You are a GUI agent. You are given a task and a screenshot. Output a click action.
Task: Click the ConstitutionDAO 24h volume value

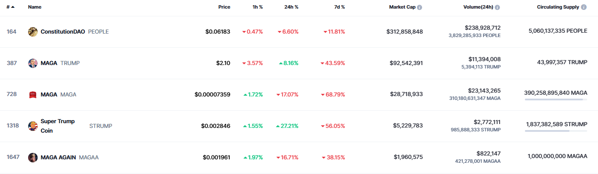483,28
